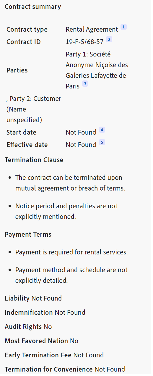
Task: Click the Contract ID value 19-F-5/68-57
Action: pos(84,42)
